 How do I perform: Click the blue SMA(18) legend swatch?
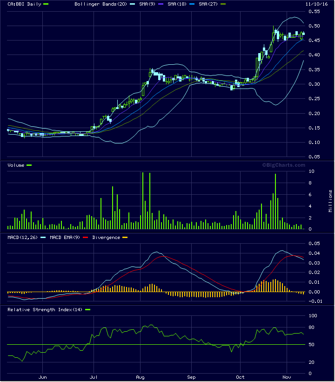[x=192, y=4]
